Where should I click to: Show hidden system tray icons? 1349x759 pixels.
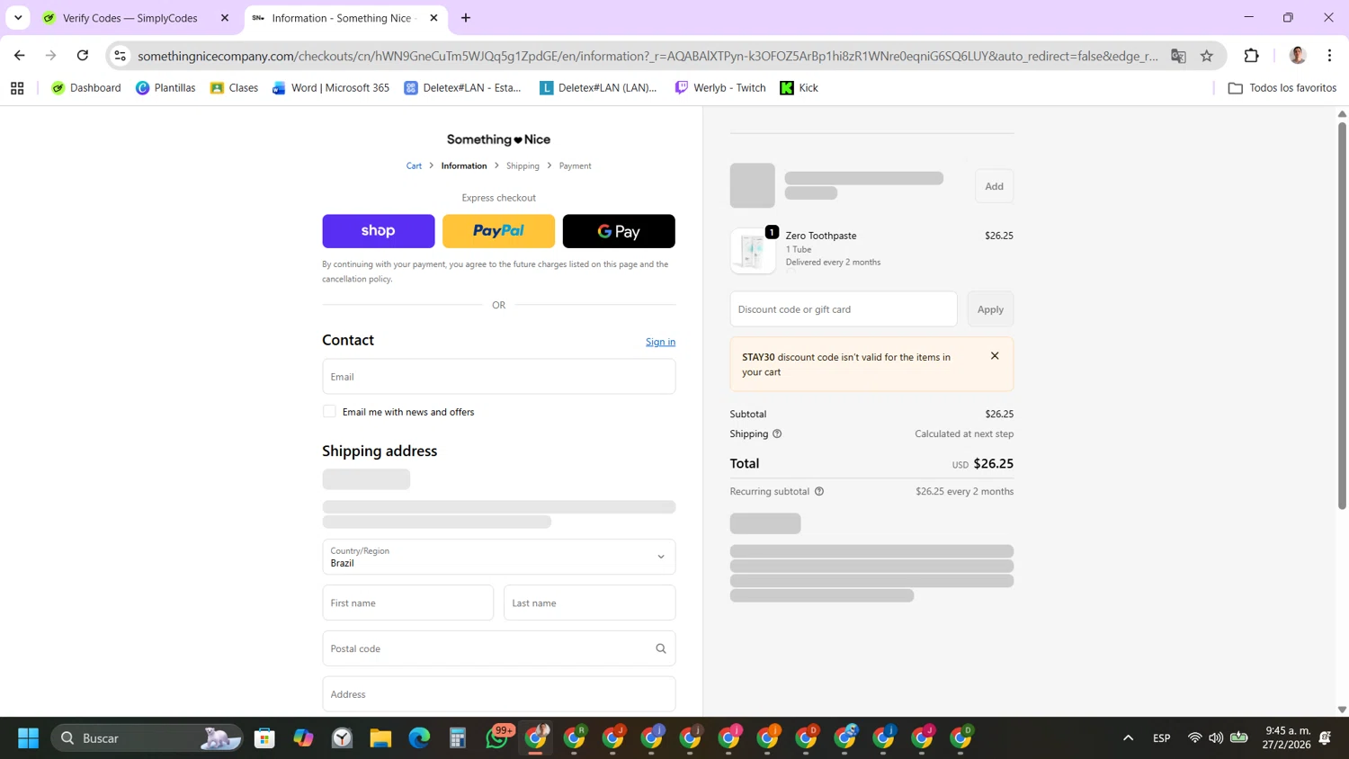pos(1128,738)
